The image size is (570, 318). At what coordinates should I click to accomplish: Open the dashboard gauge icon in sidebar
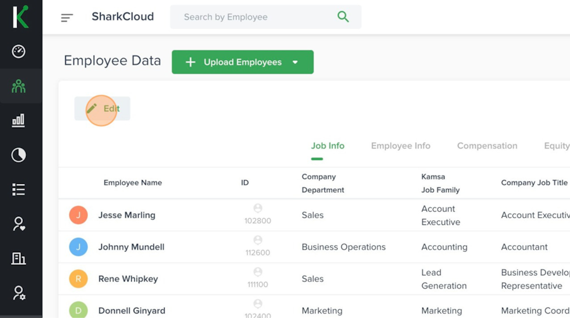tap(19, 52)
